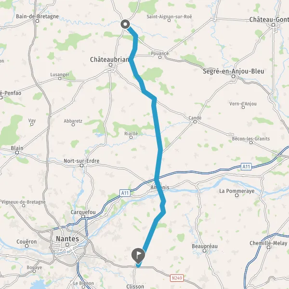Click the Riaillé town marker
Image resolution: width=289 pixels, height=289 pixels.
(131, 137)
